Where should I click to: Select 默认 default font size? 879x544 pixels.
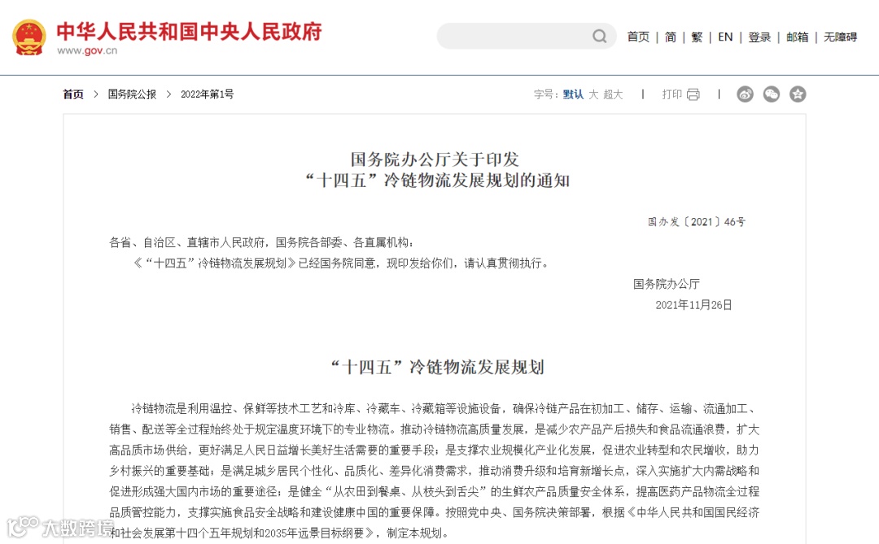(573, 94)
